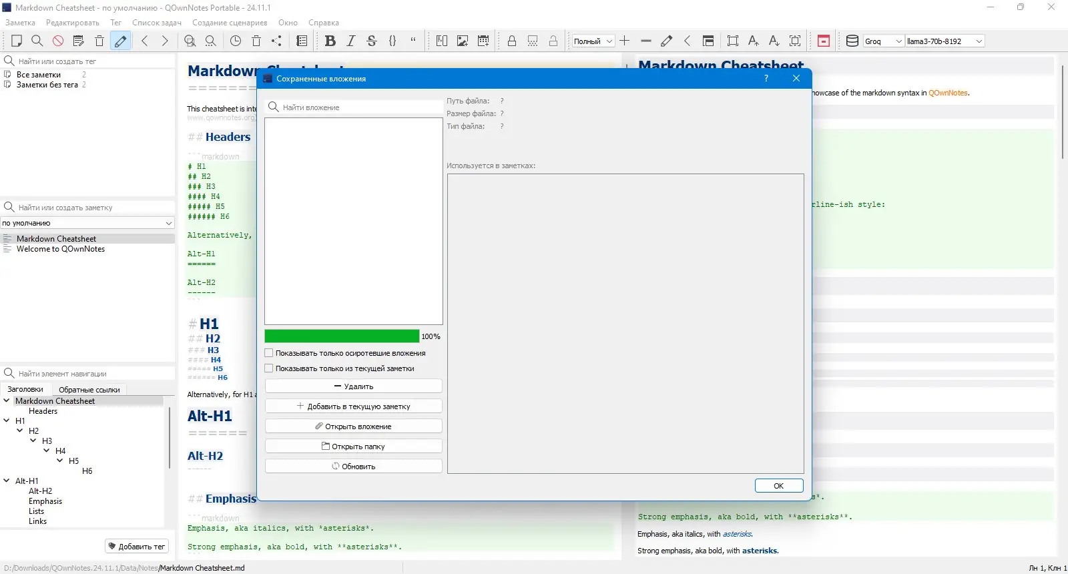Screen dimensions: 1068x574
Task: Collapse the H1 node in navigation
Action: tap(7, 420)
